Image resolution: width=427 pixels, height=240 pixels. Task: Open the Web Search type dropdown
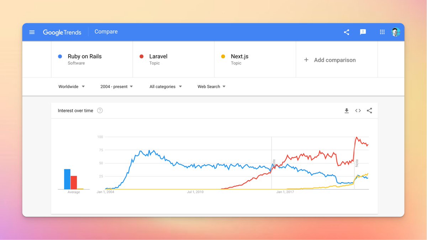tap(211, 86)
